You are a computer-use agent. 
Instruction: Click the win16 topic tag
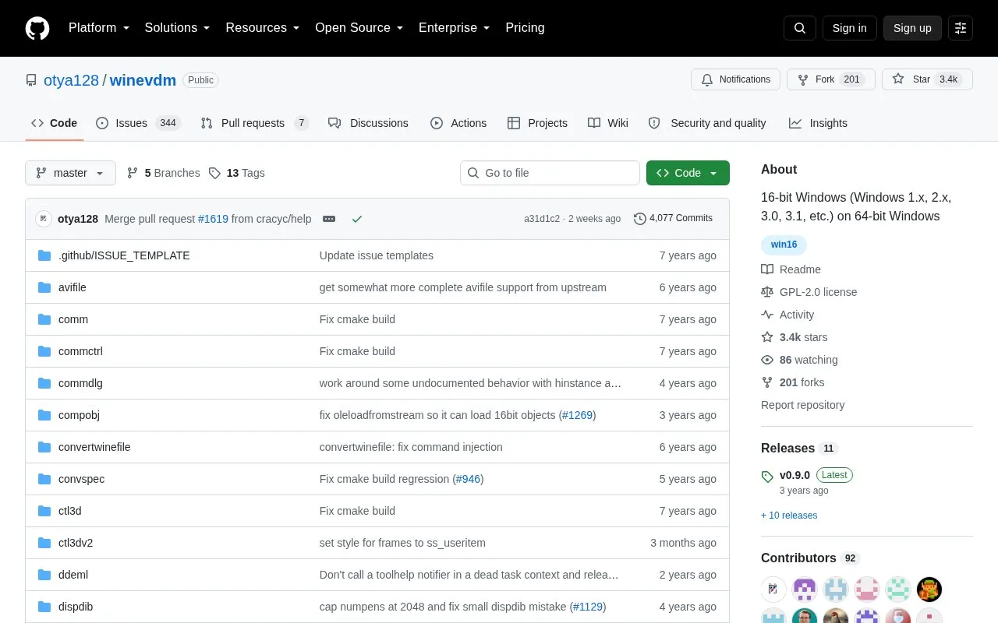[x=784, y=245]
